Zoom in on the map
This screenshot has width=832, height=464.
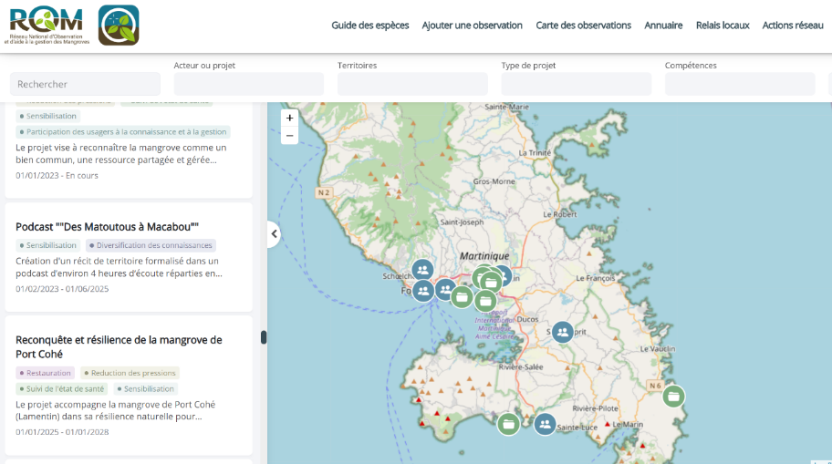[290, 118]
